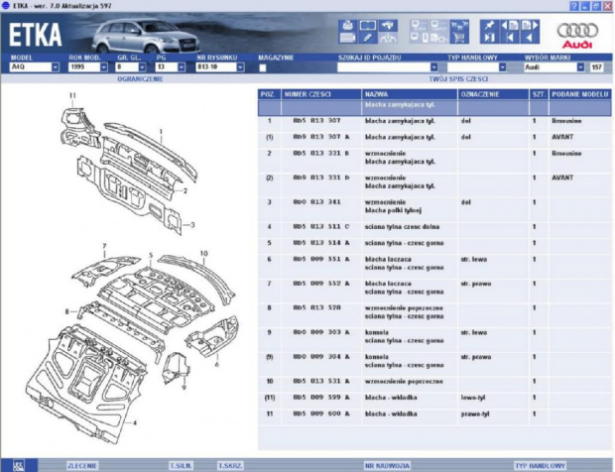Click the pointing hand icon
Viewport: 615px width, 472px height.
(x=388, y=26)
